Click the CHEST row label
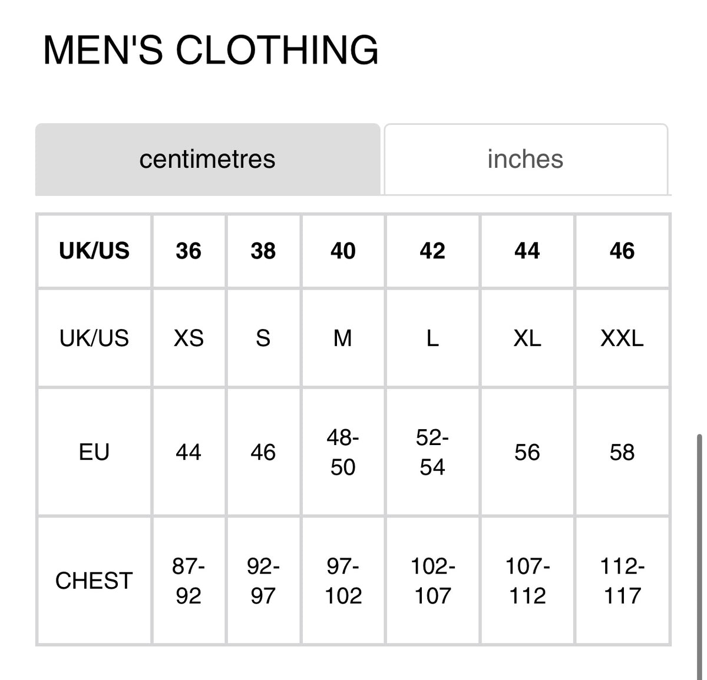 (x=94, y=581)
